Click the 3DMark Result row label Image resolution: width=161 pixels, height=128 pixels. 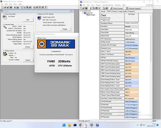[112, 42]
